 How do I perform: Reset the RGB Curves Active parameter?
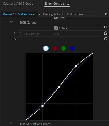pos(105,27)
